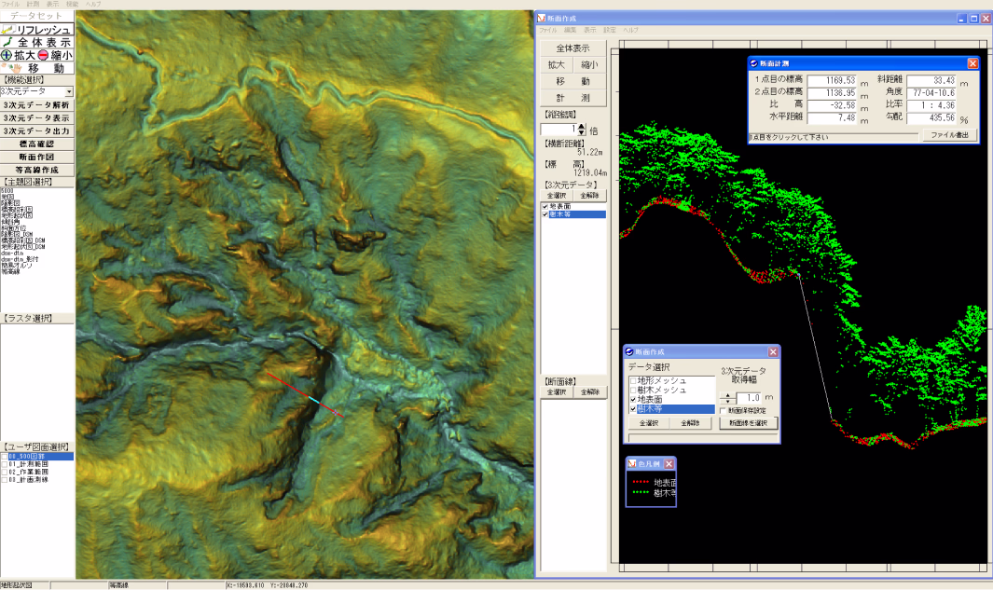
Task: Open the 機能選択 3次元データ dropdown
Action: coord(69,92)
